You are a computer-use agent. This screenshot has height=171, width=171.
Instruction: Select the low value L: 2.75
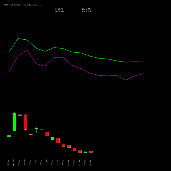pyautogui.click(x=87, y=12)
